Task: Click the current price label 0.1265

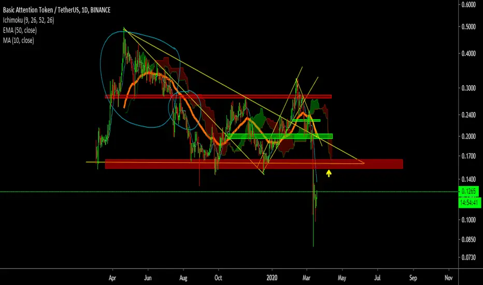Action: (x=468, y=191)
